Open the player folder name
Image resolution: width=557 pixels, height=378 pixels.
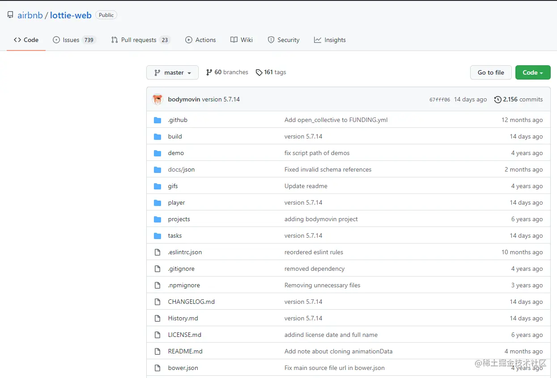pos(176,203)
